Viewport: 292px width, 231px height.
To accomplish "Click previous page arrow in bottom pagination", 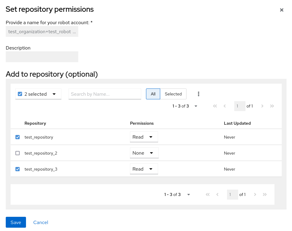I will click(x=217, y=194).
